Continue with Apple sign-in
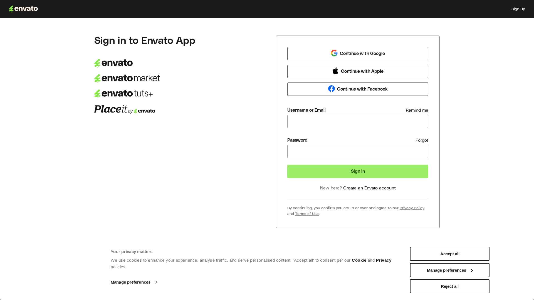534x300 pixels. (x=358, y=71)
